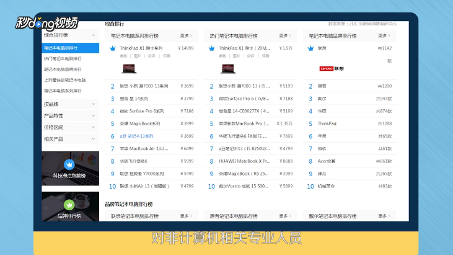This screenshot has width=453, height=255.
Task: Open 神舟 brand ranked 9
Action: [322, 174]
